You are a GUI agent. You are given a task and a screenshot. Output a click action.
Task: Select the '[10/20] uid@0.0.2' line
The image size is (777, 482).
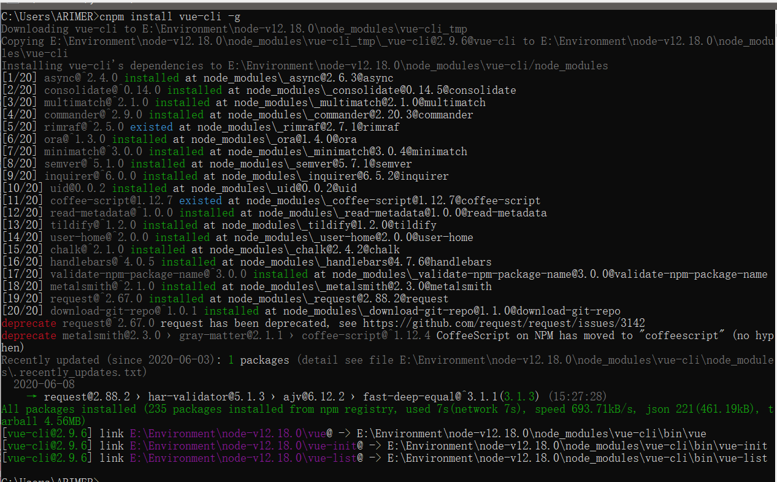179,188
